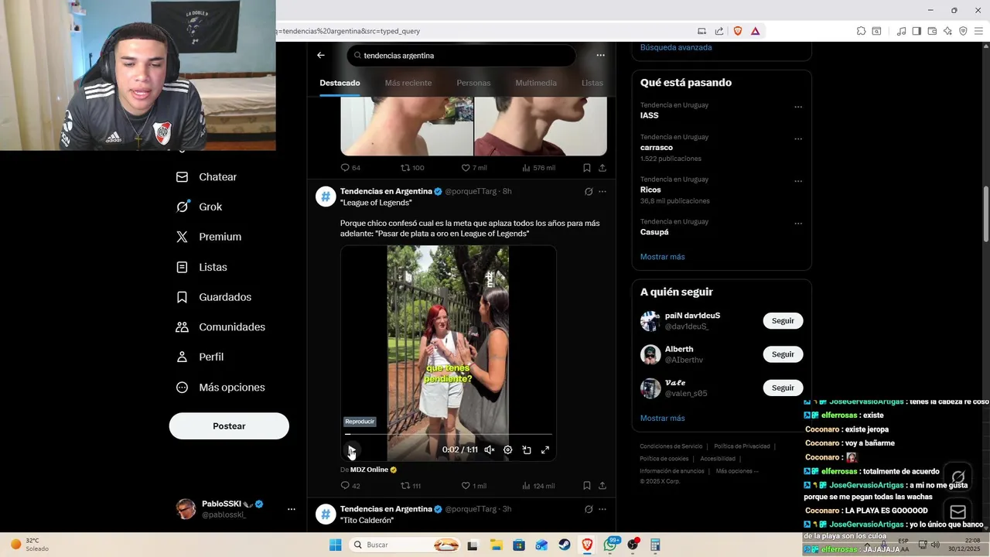Repost the post with 111 reposts
Screen dimensions: 990x557
click(x=411, y=486)
